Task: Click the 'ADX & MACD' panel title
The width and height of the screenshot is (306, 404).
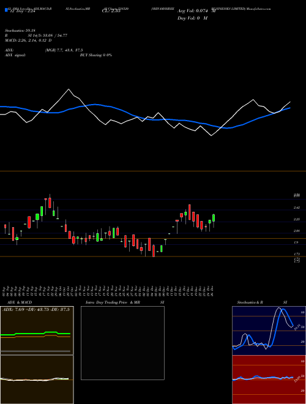Action: coord(20,302)
